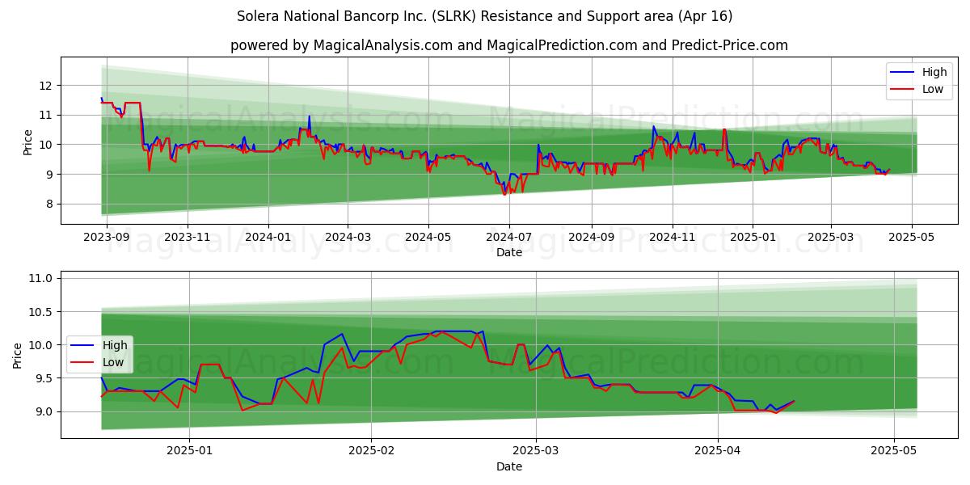This screenshot has height=485, width=970.
Task: Click the top chart 'Date' axis label
Action: [509, 252]
